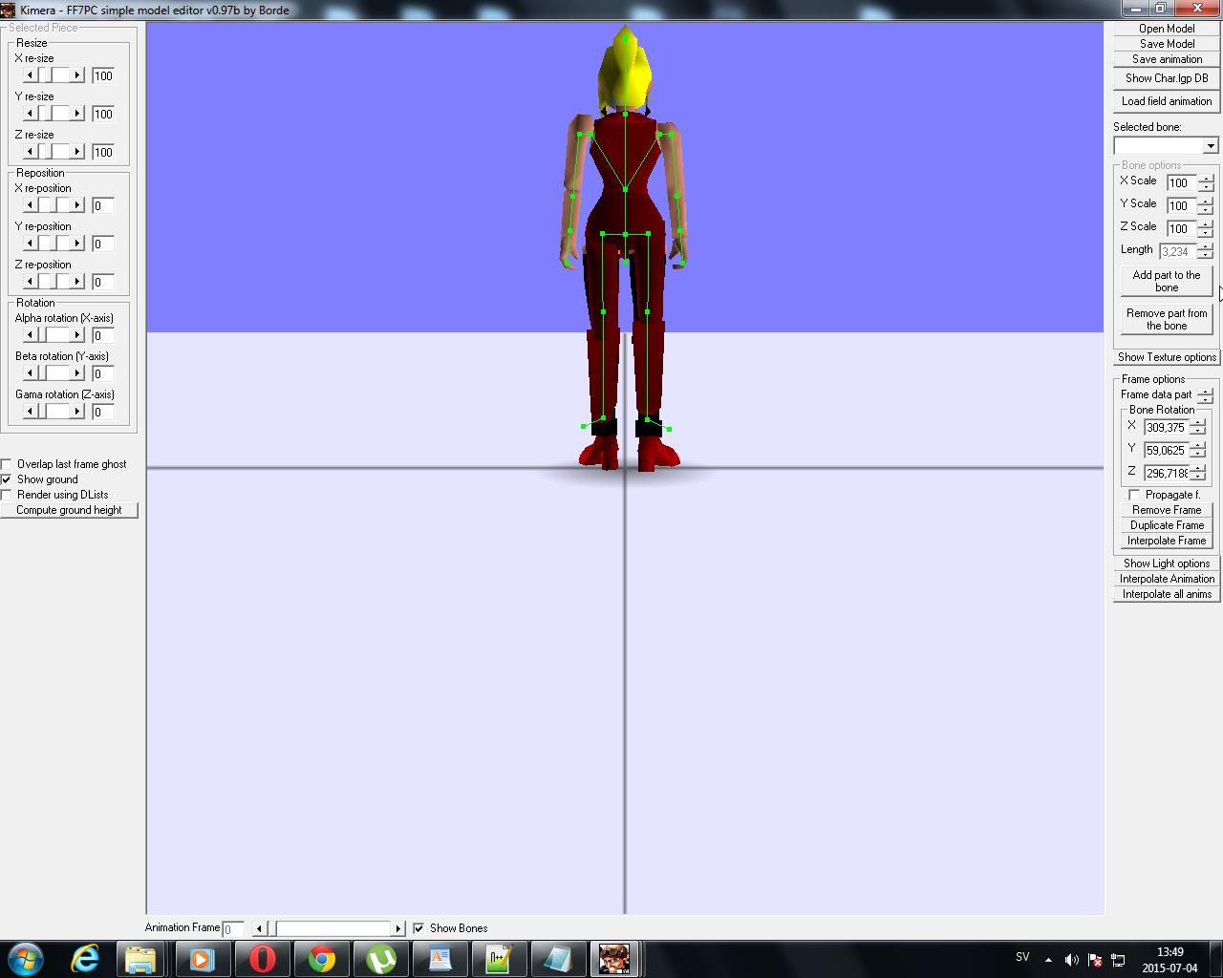Click the Z re-position right arrow

pos(77,281)
